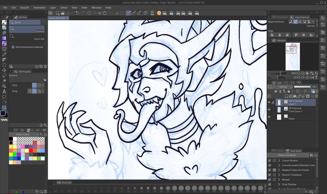Hide Layer 1 using its eye icon

point(269,102)
